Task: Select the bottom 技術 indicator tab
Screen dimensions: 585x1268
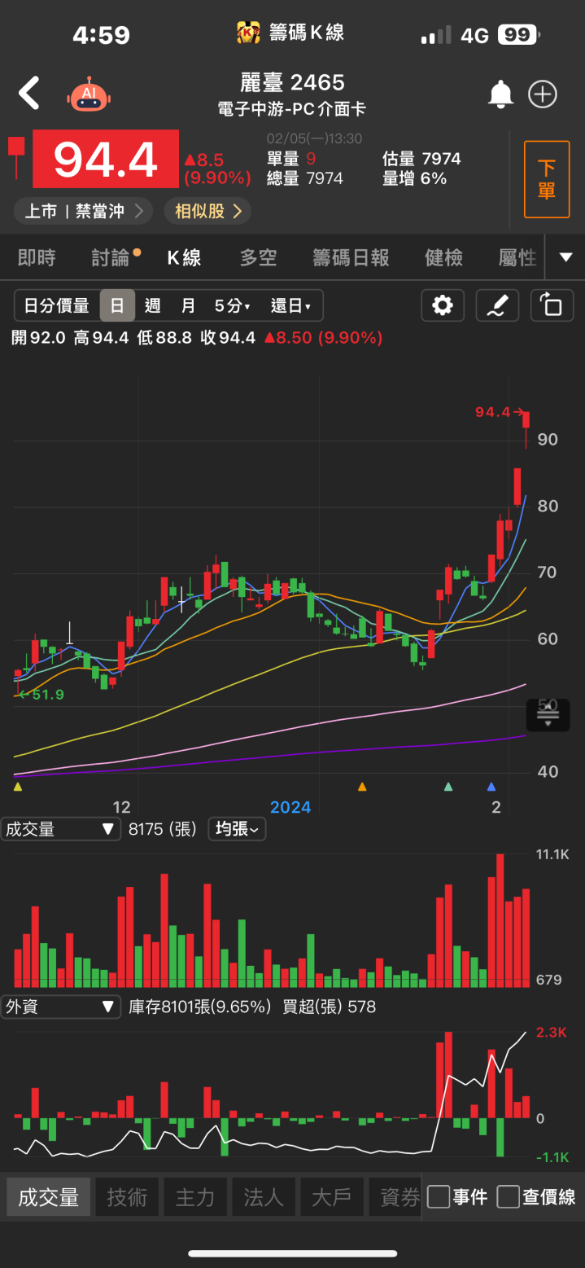Action: coord(127,1196)
